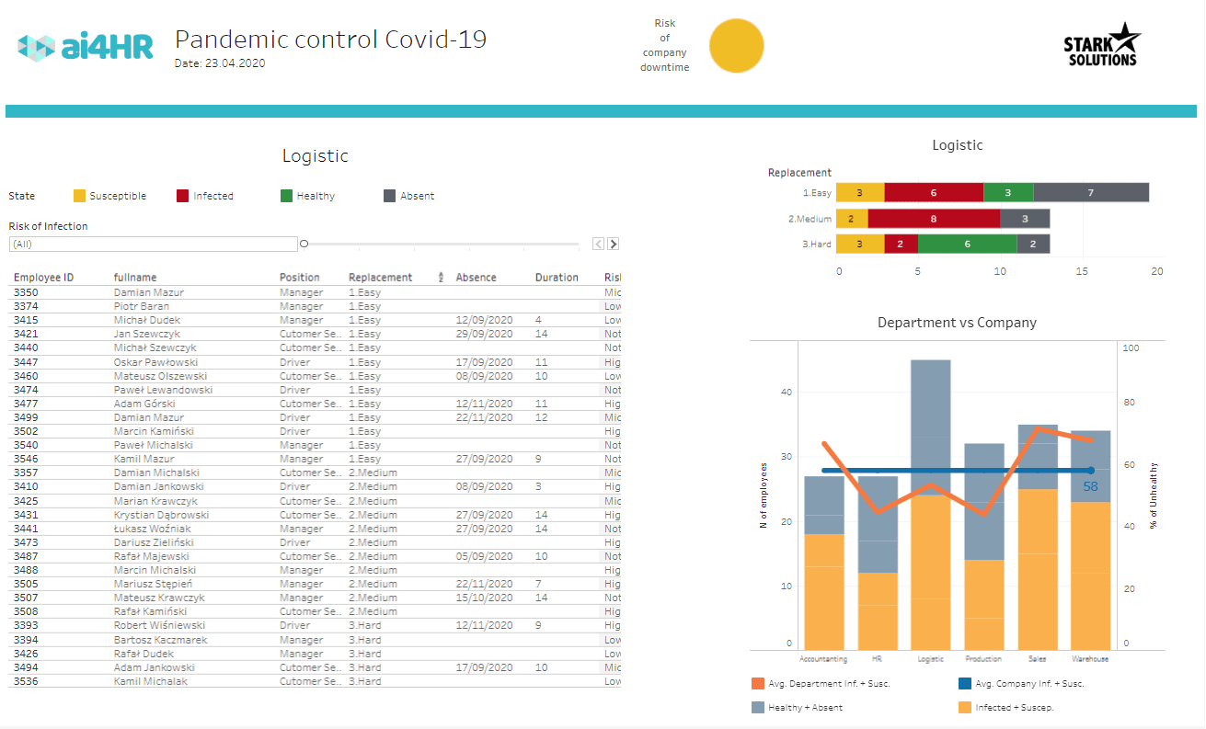The image size is (1206, 729).
Task: Click the ai4HR logo
Action: click(x=85, y=48)
